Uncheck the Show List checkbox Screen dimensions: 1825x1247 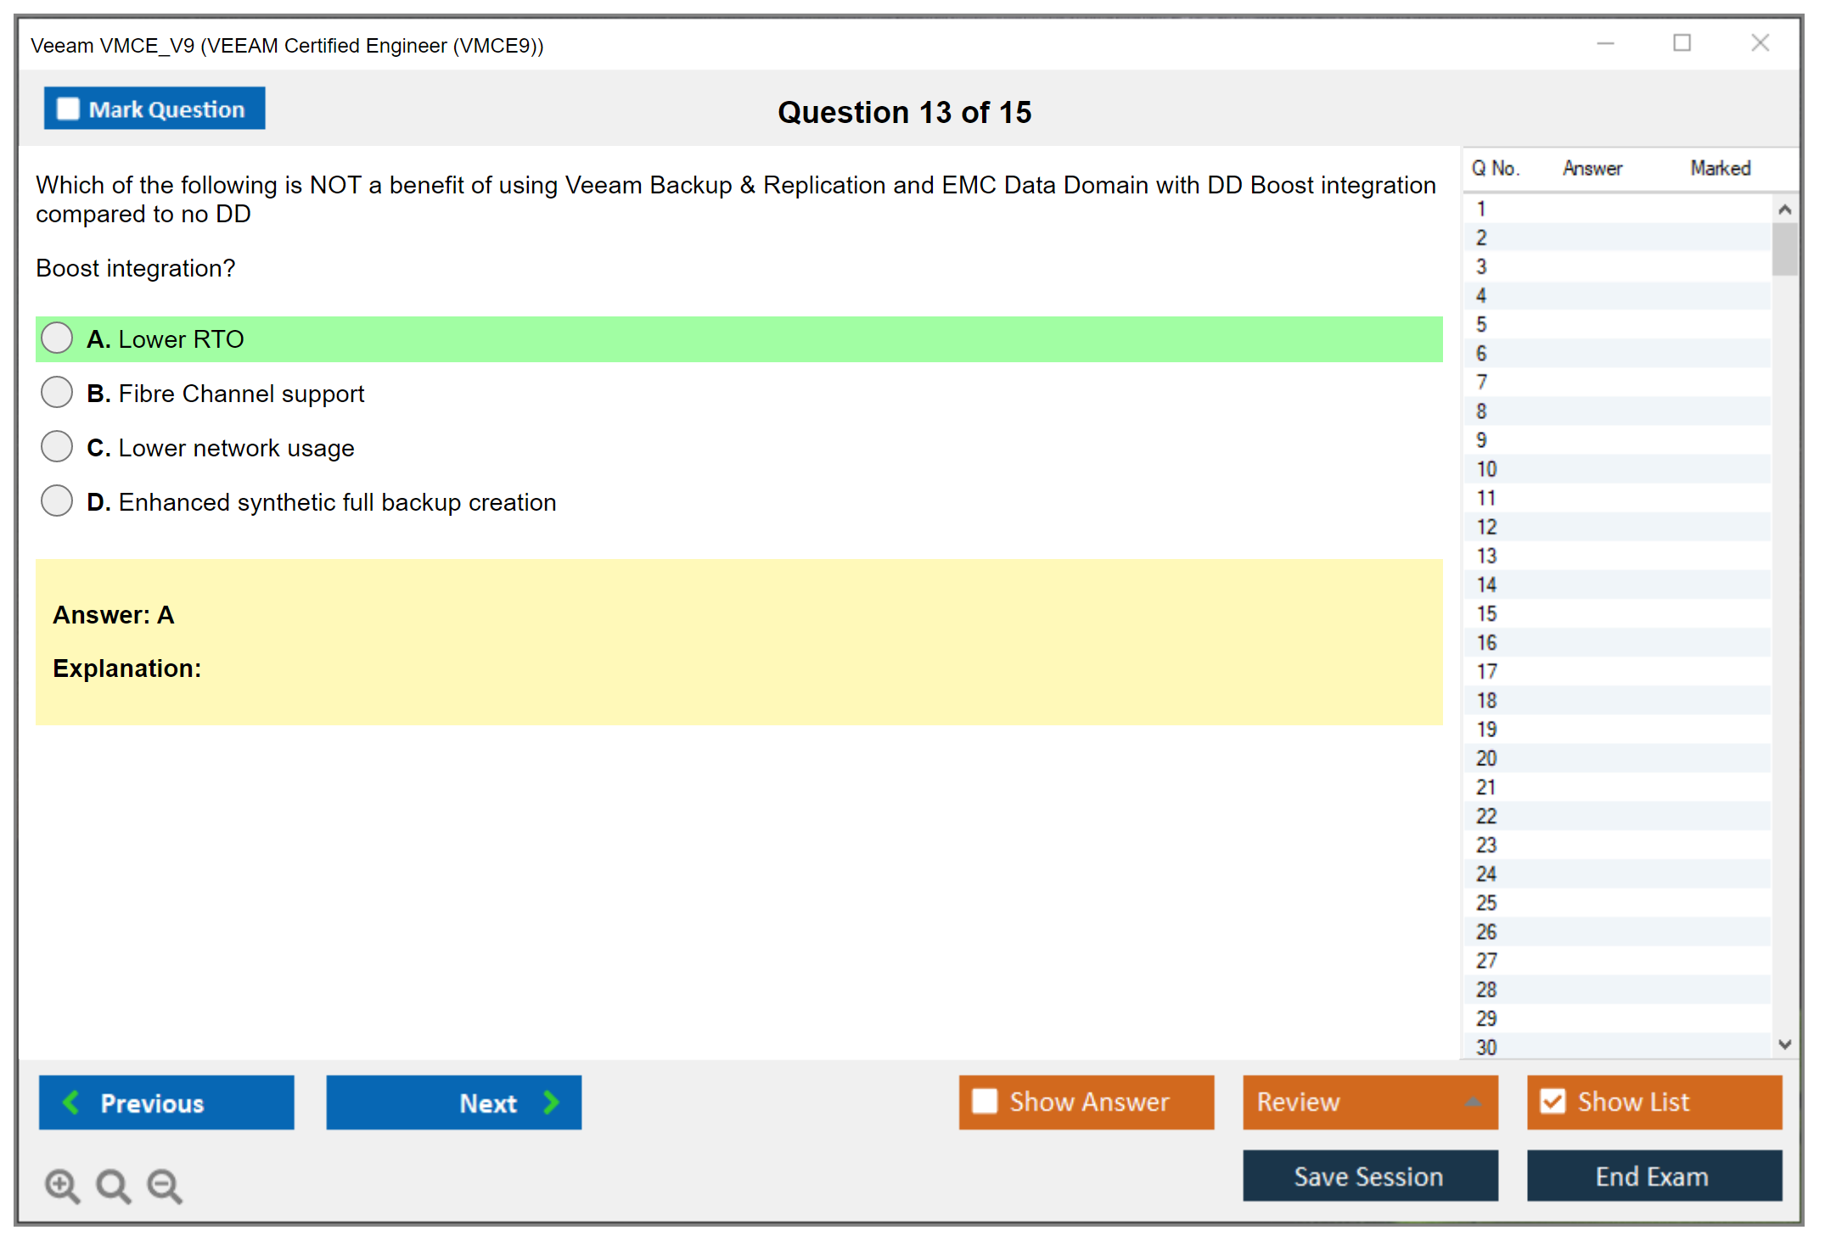(x=1553, y=1101)
